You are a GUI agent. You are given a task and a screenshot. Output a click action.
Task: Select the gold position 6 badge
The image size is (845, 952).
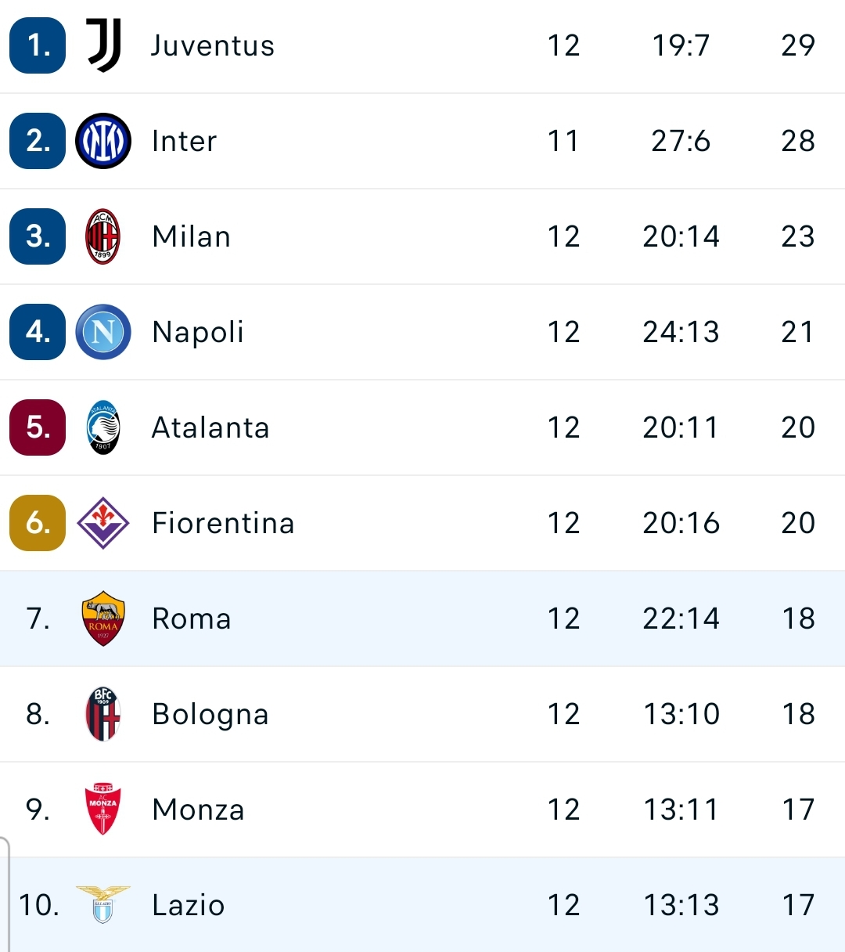(38, 523)
